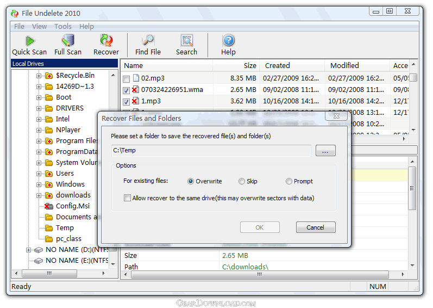Click the C:\downloads\ path value
Image resolution: width=433 pixels, height=308 pixels.
pos(245,267)
